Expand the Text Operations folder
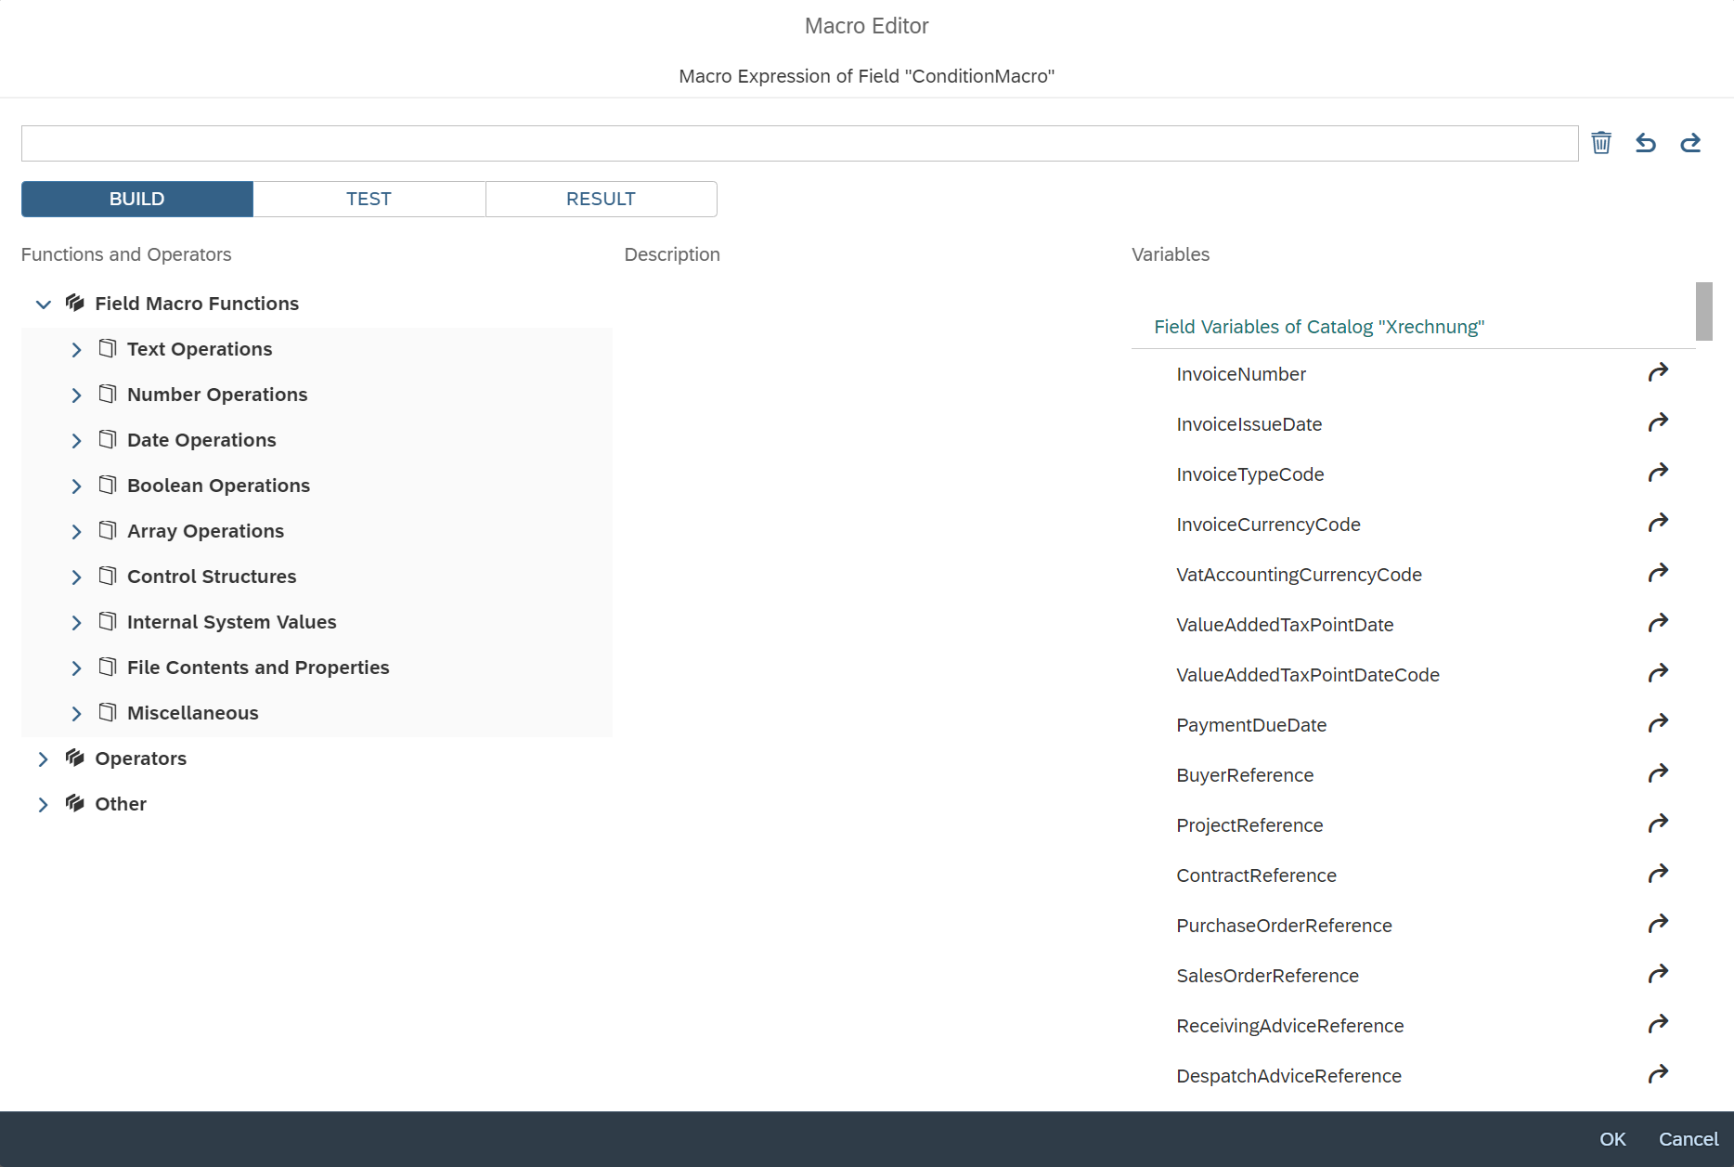 pyautogui.click(x=76, y=349)
